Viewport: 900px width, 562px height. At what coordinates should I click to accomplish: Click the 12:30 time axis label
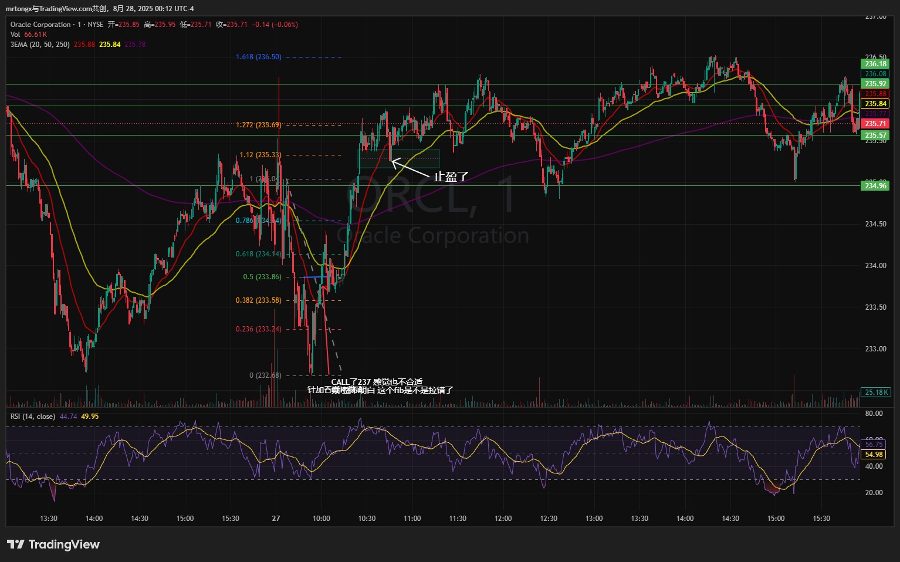549,519
